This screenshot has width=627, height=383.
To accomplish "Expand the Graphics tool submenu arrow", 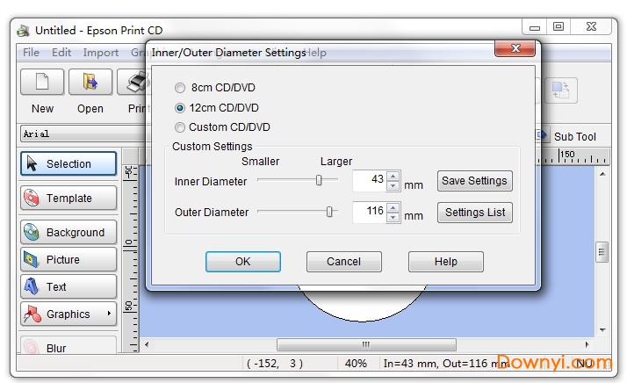I will click(109, 314).
